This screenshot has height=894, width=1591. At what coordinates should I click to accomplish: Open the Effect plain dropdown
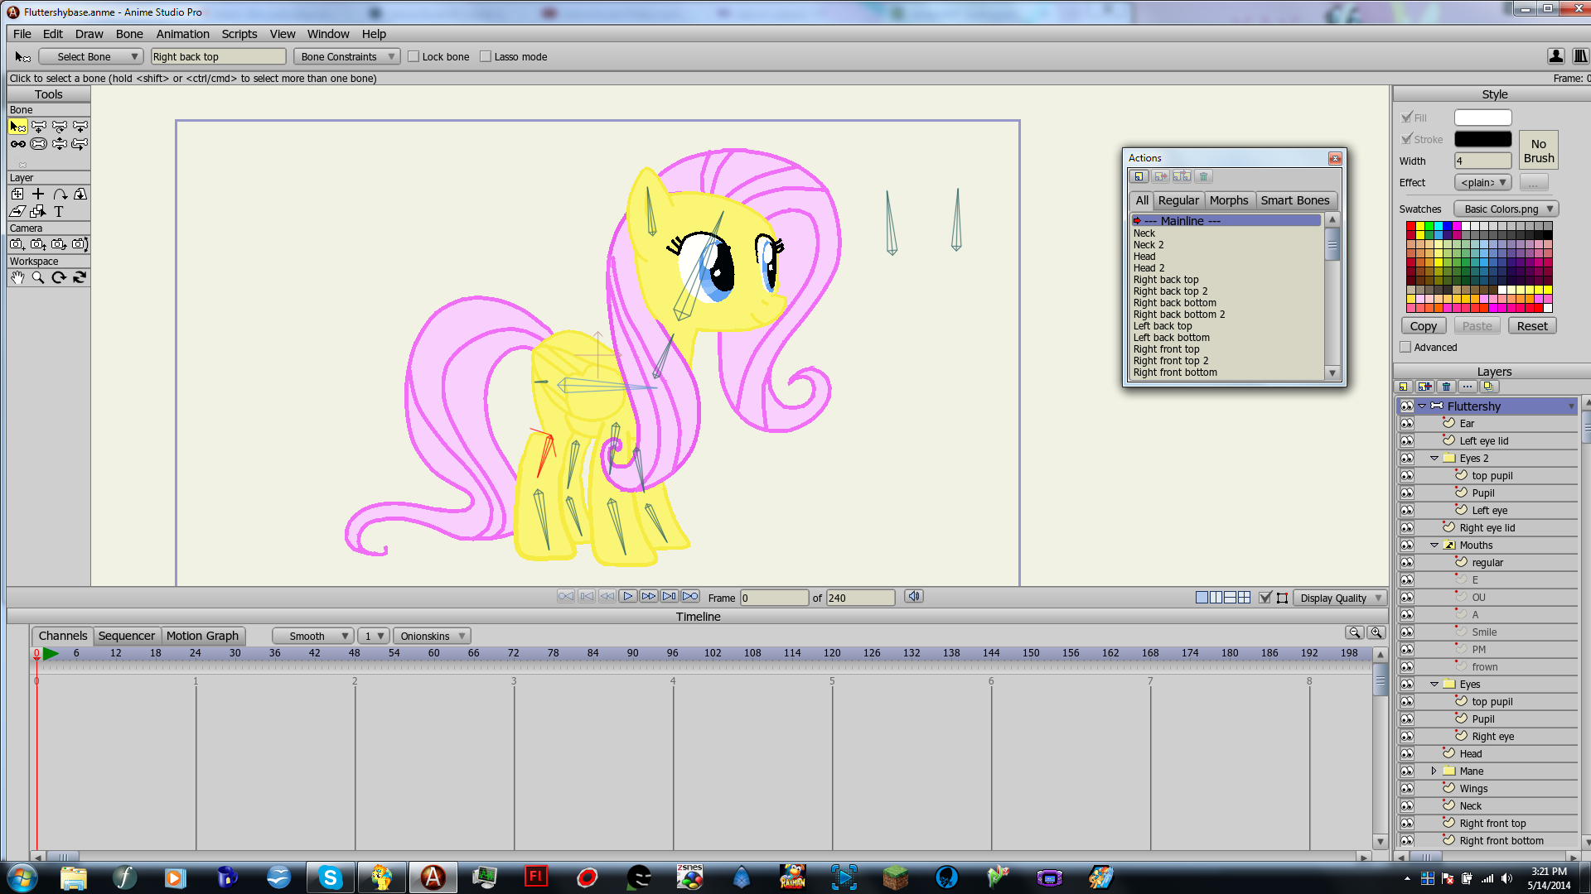1483,183
